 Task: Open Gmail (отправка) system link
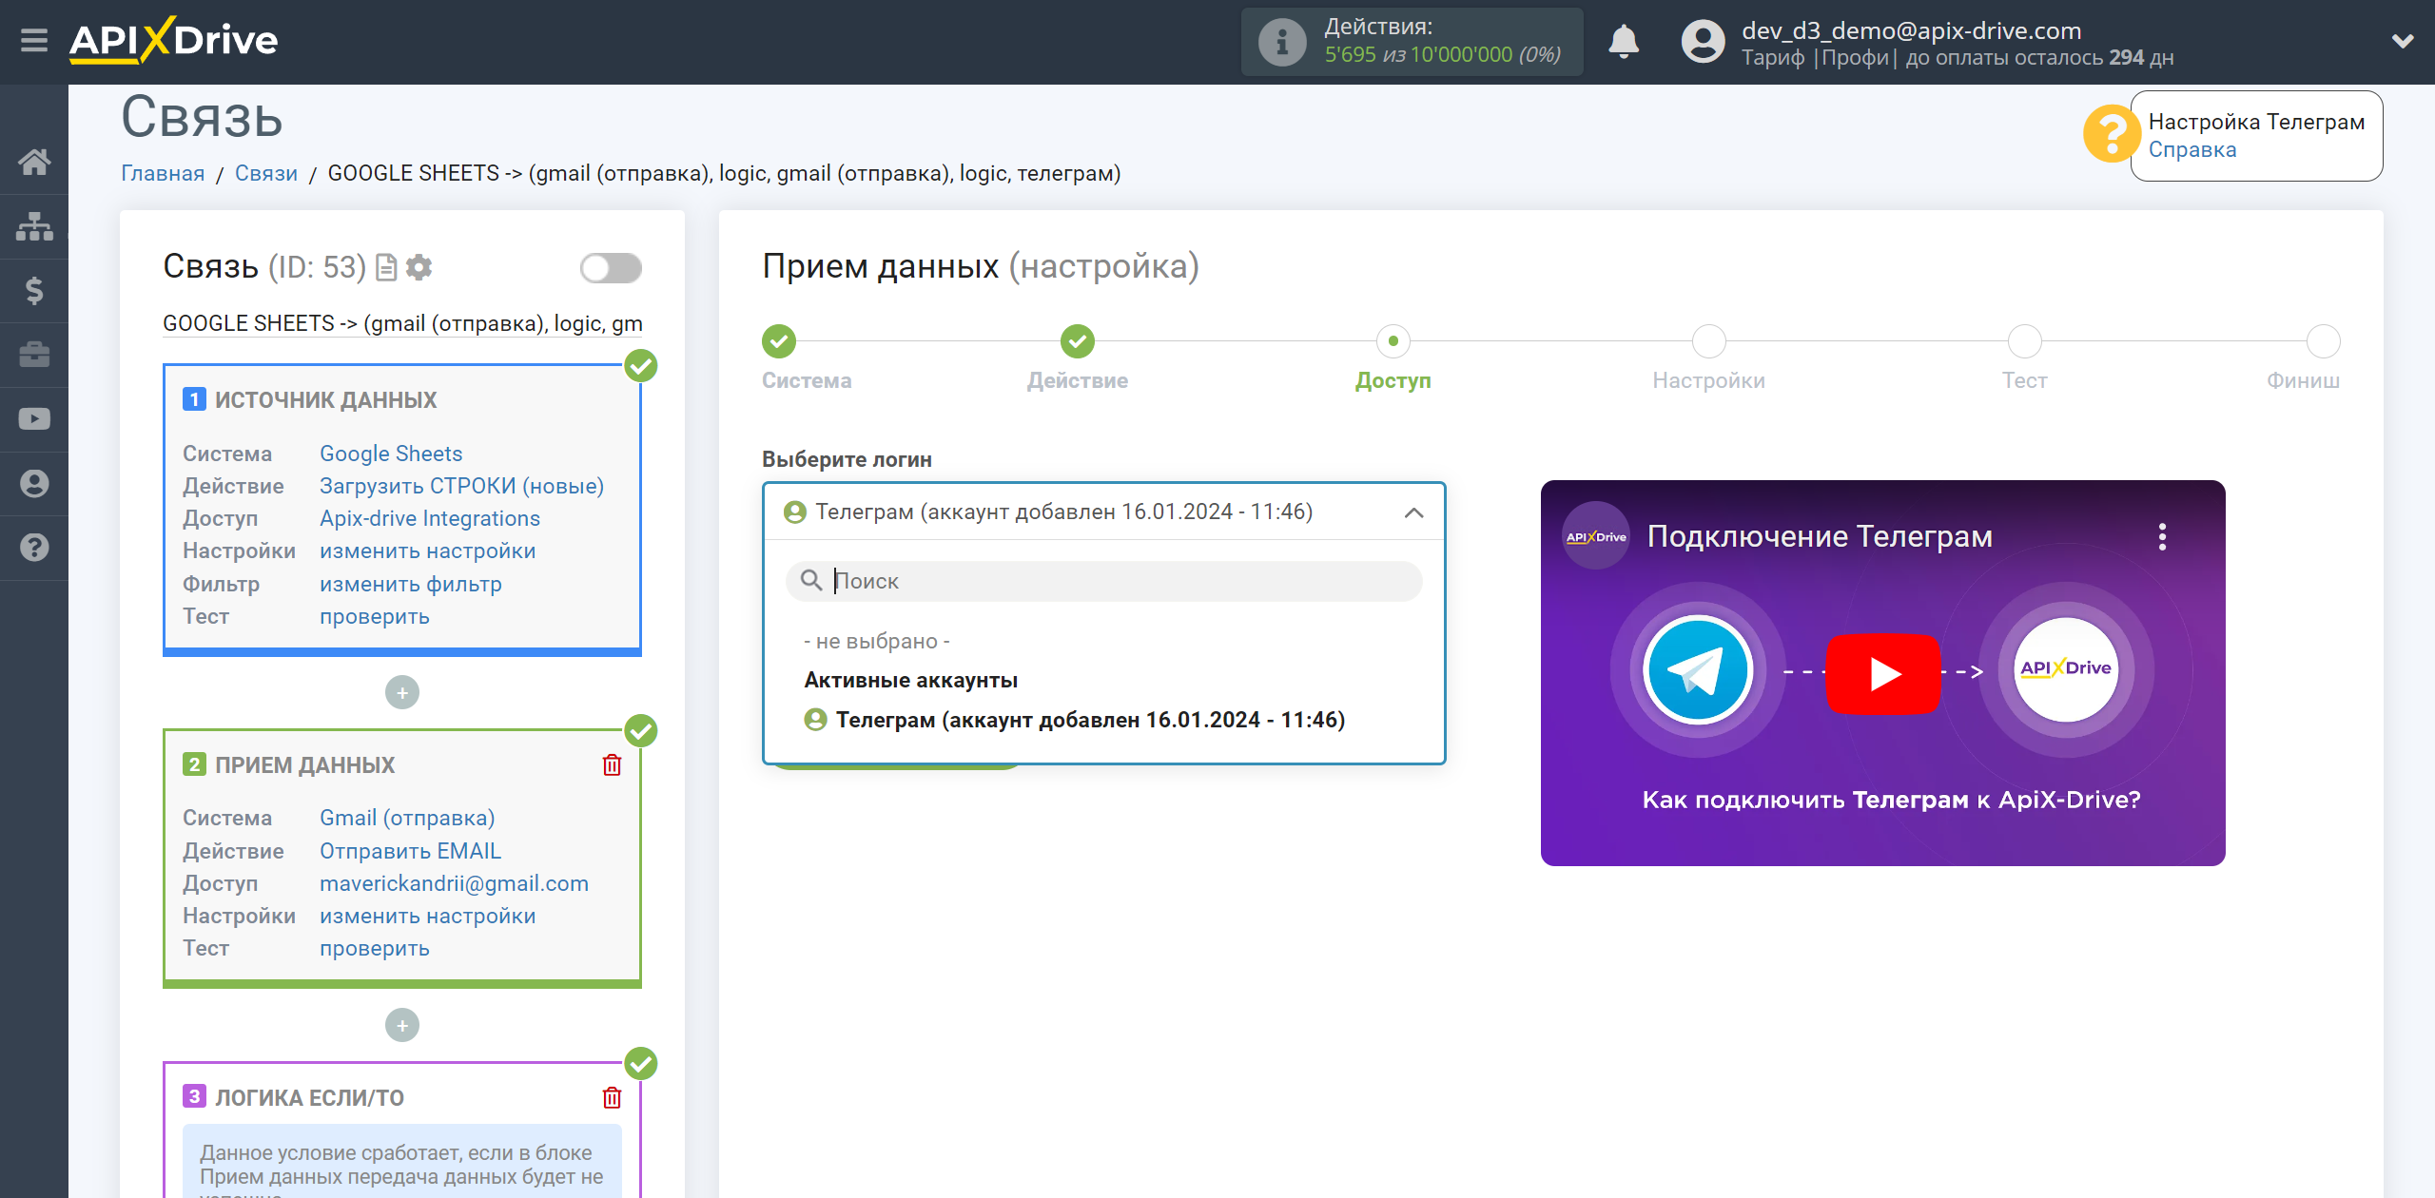pos(407,818)
